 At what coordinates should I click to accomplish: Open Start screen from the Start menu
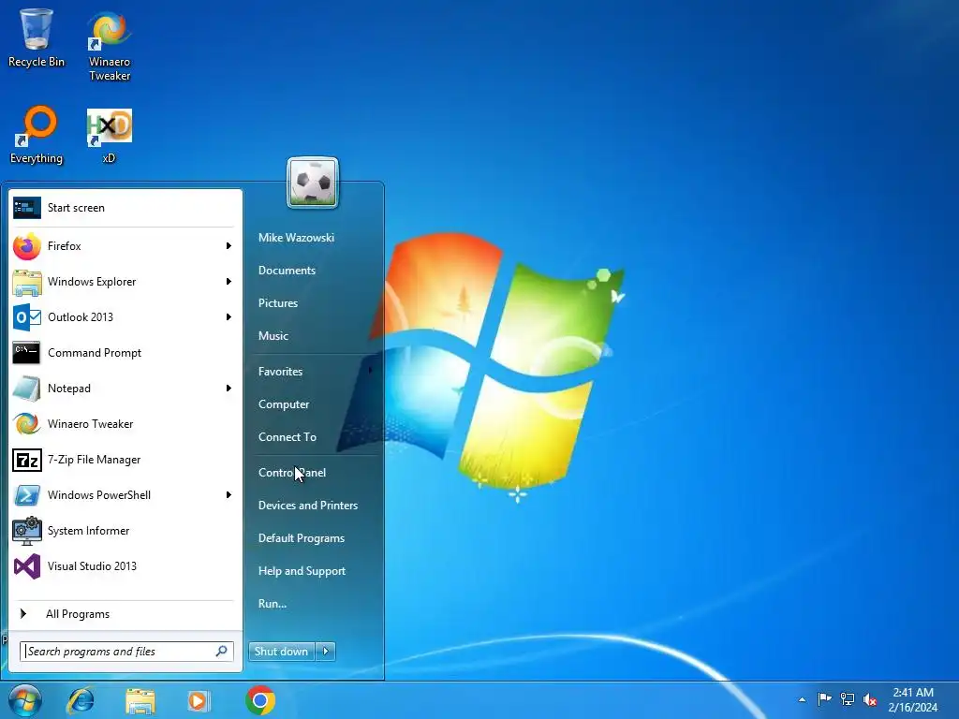click(125, 208)
